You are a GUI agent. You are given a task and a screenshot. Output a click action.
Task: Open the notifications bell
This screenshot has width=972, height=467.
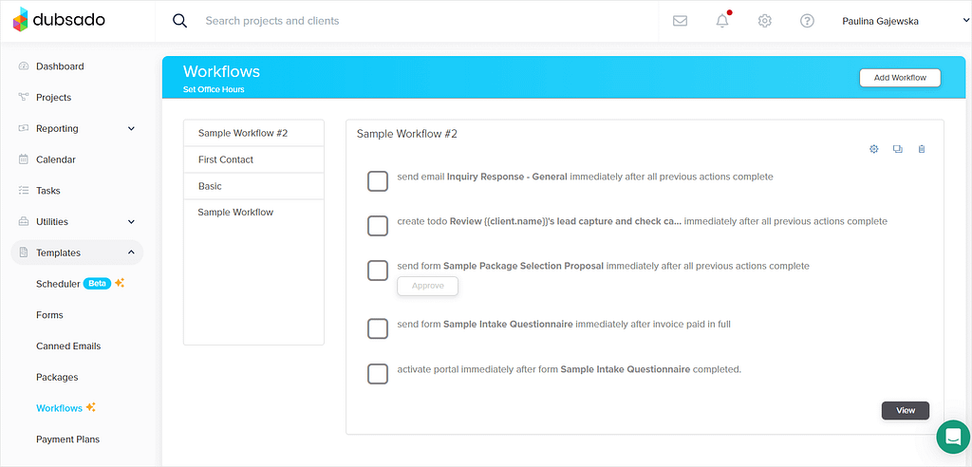point(722,21)
